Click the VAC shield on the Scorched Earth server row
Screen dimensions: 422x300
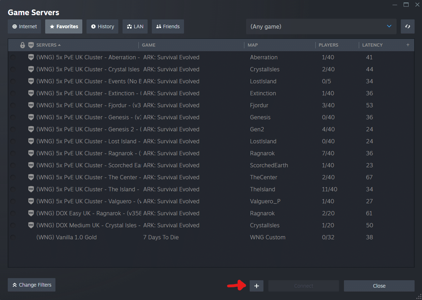click(x=31, y=165)
